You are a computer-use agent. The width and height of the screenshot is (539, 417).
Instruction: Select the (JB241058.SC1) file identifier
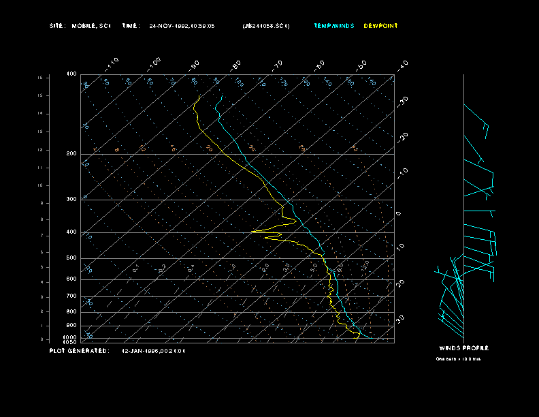(266, 26)
